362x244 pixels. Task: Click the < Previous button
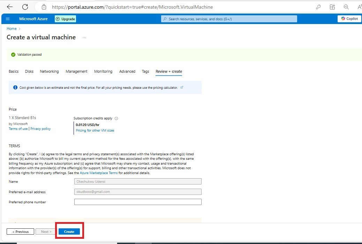(20, 231)
